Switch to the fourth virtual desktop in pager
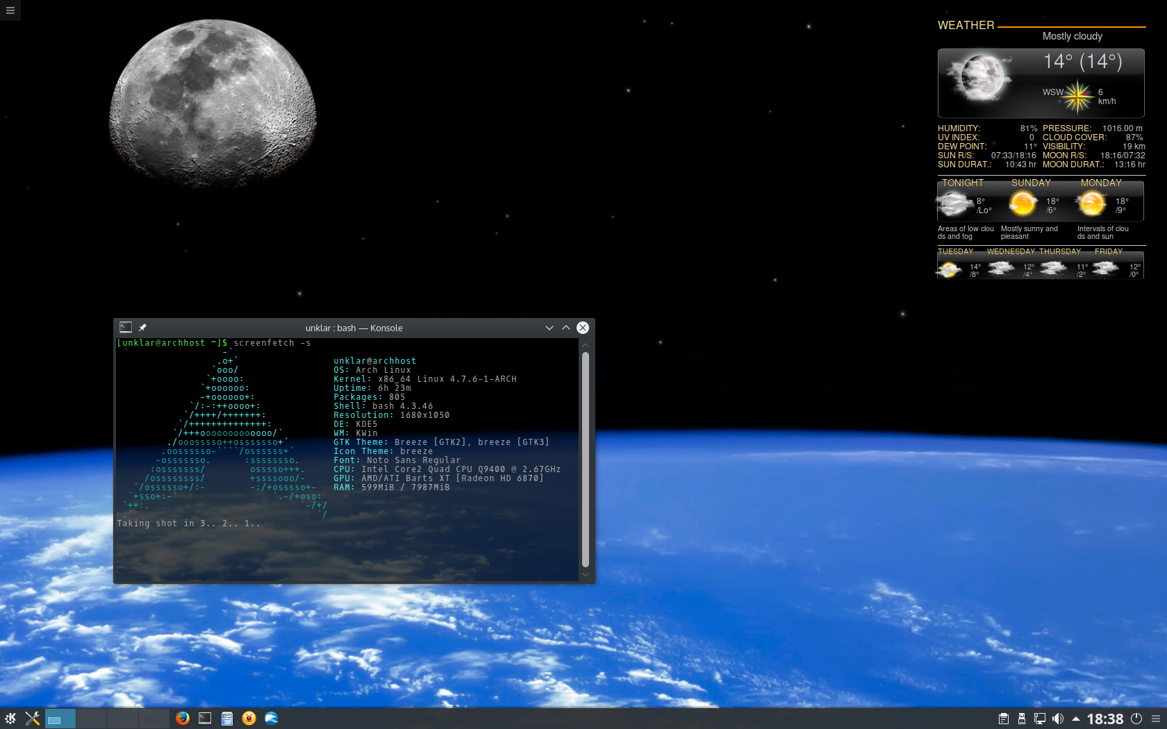1167x729 pixels. (154, 719)
